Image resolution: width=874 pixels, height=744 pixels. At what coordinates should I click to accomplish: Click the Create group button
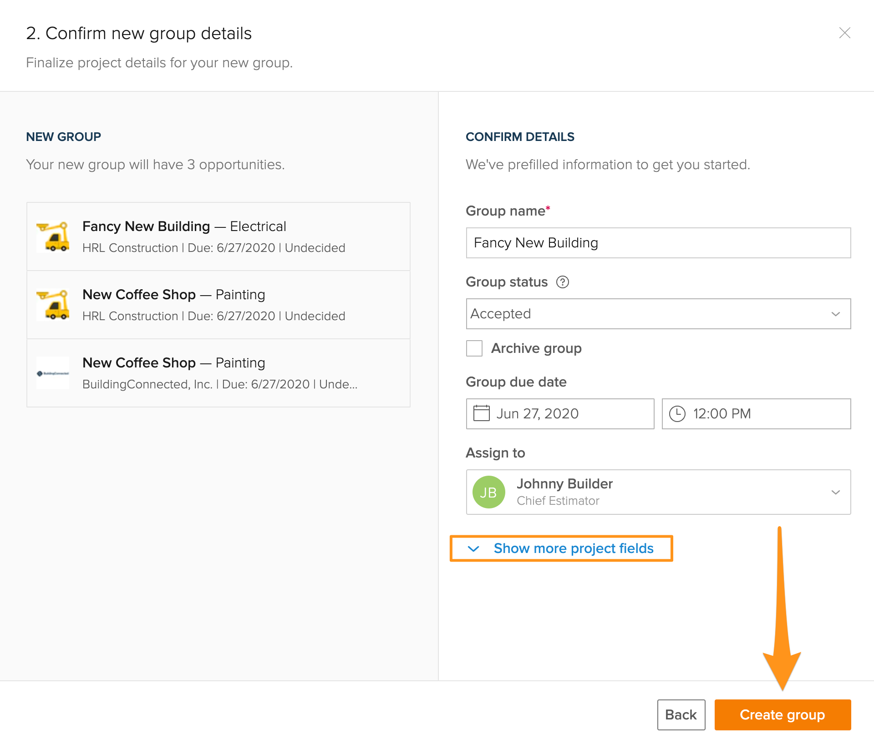782,714
